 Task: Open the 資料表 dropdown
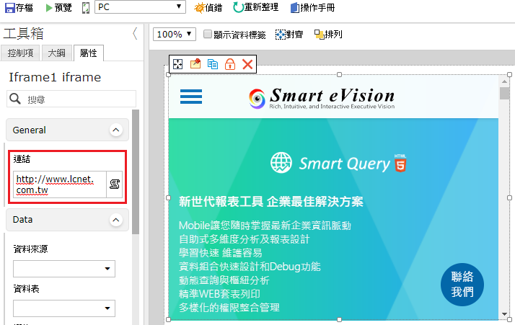[64, 308]
